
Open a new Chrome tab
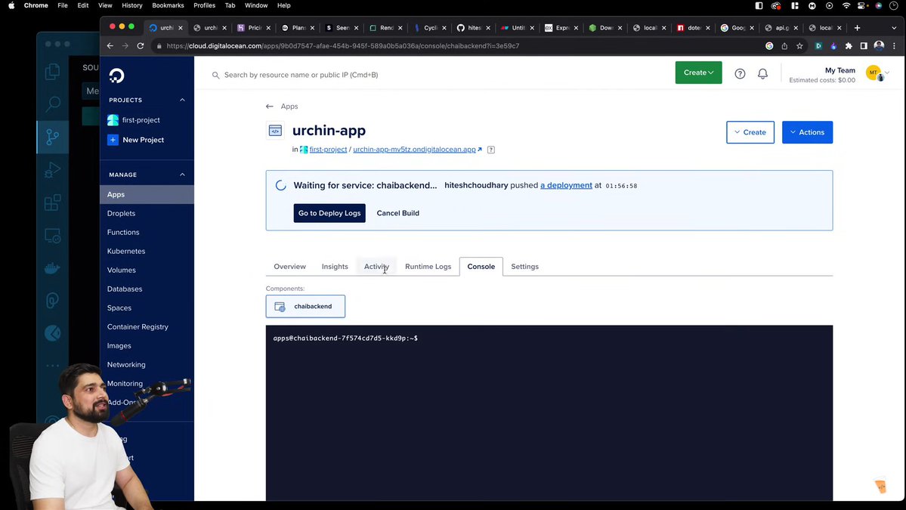pyautogui.click(x=857, y=28)
